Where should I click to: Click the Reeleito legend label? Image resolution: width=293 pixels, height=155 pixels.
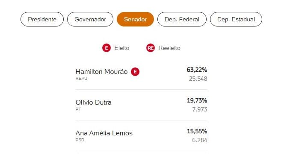tap(169, 48)
